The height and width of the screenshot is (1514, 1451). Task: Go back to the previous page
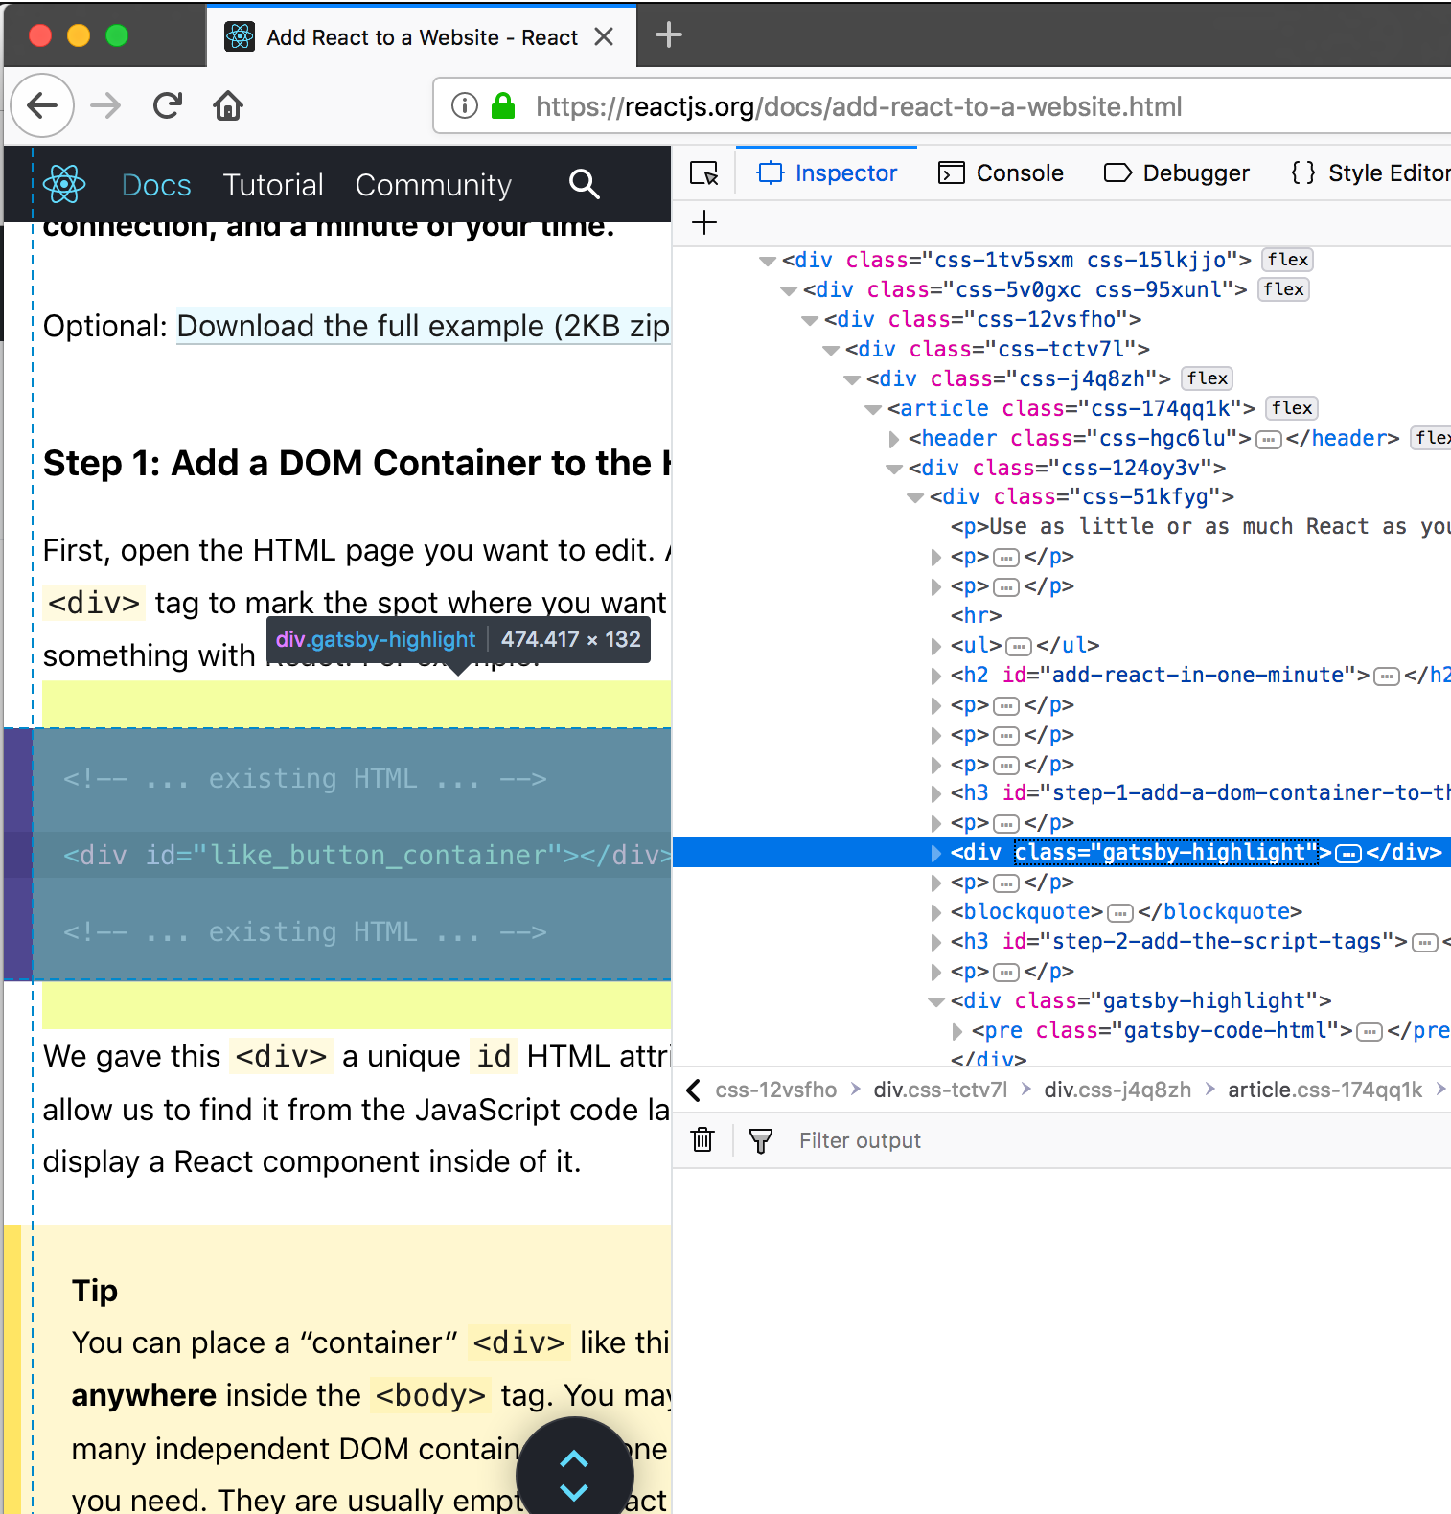[42, 105]
